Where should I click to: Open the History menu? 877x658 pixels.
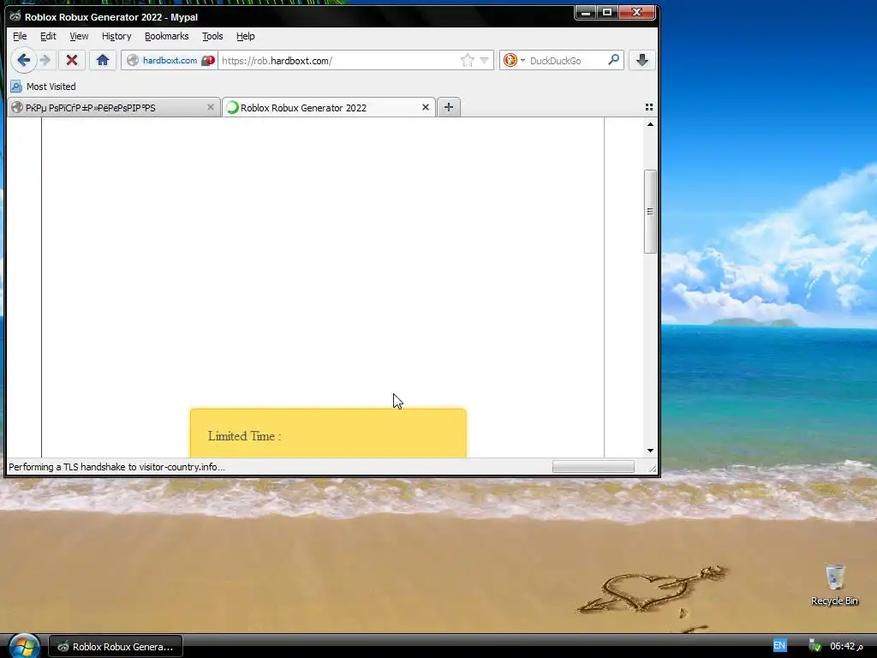click(116, 36)
